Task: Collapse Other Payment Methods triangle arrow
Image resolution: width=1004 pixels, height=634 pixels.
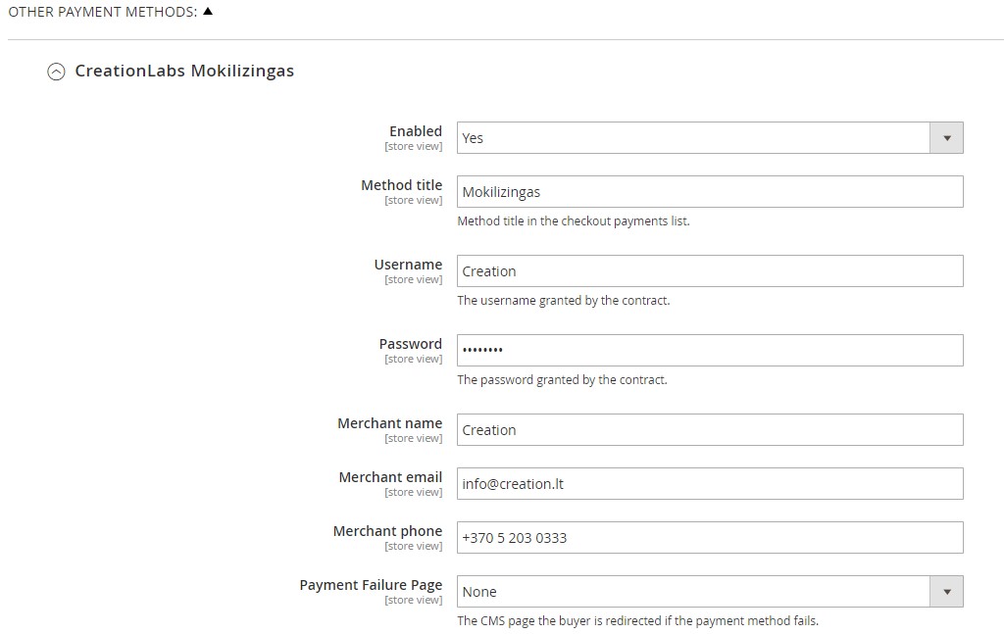Action: point(208,12)
